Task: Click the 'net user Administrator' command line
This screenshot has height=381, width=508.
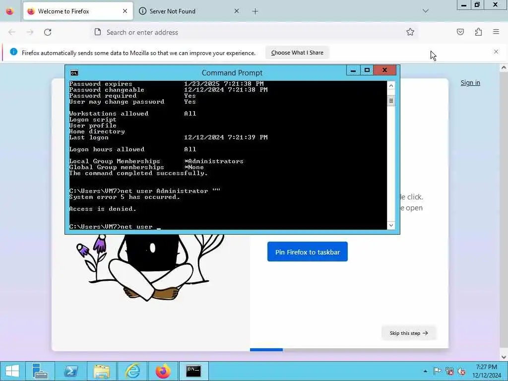Action: point(144,191)
